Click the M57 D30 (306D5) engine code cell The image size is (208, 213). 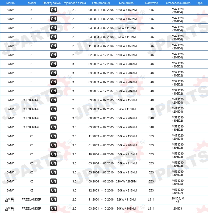point(177,182)
